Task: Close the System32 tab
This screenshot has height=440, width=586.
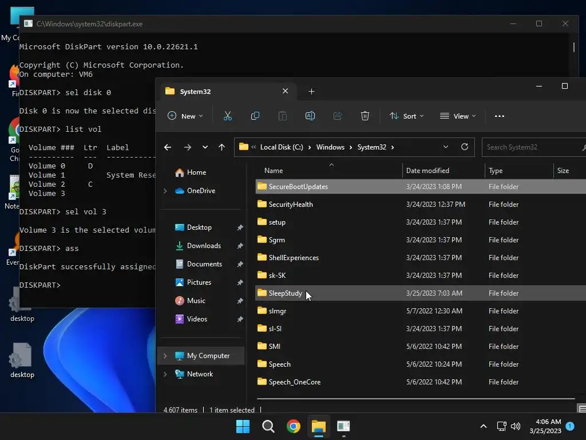Action: (285, 91)
